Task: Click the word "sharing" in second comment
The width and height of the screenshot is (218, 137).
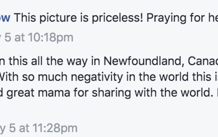Action: (111, 93)
